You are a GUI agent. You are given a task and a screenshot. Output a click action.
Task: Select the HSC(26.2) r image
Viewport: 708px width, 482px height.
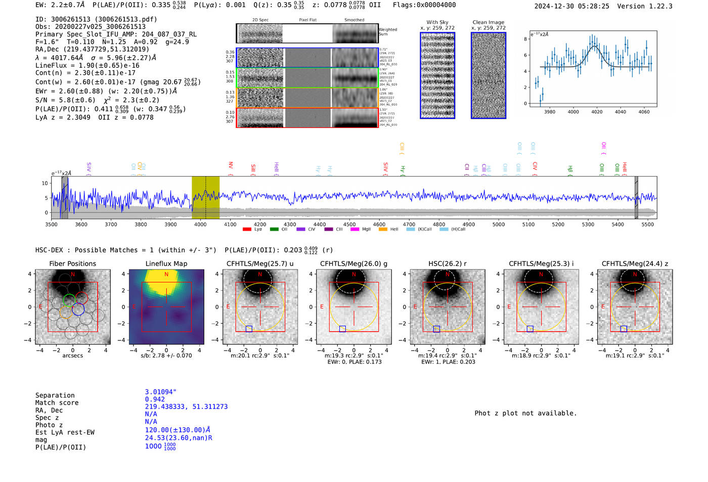(x=448, y=307)
